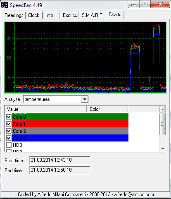Uncheck the Core 3 checkbox
171x199 pixels.
click(x=9, y=138)
